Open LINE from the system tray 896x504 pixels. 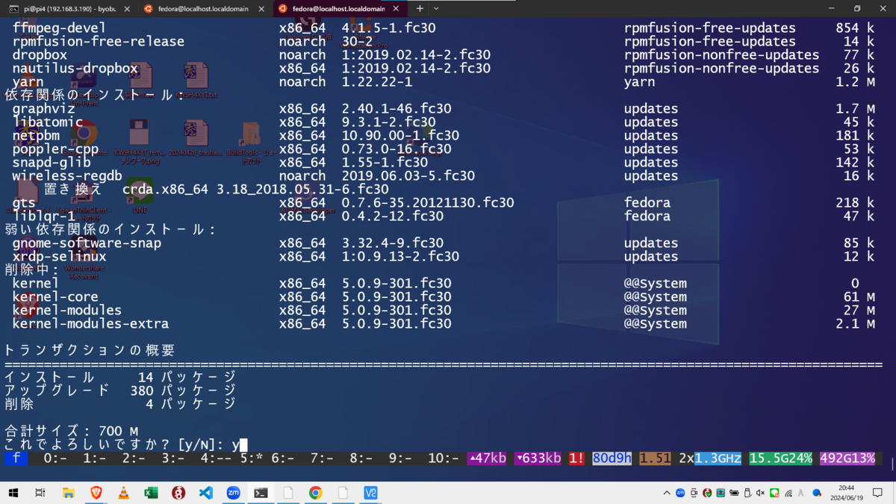coord(774,493)
